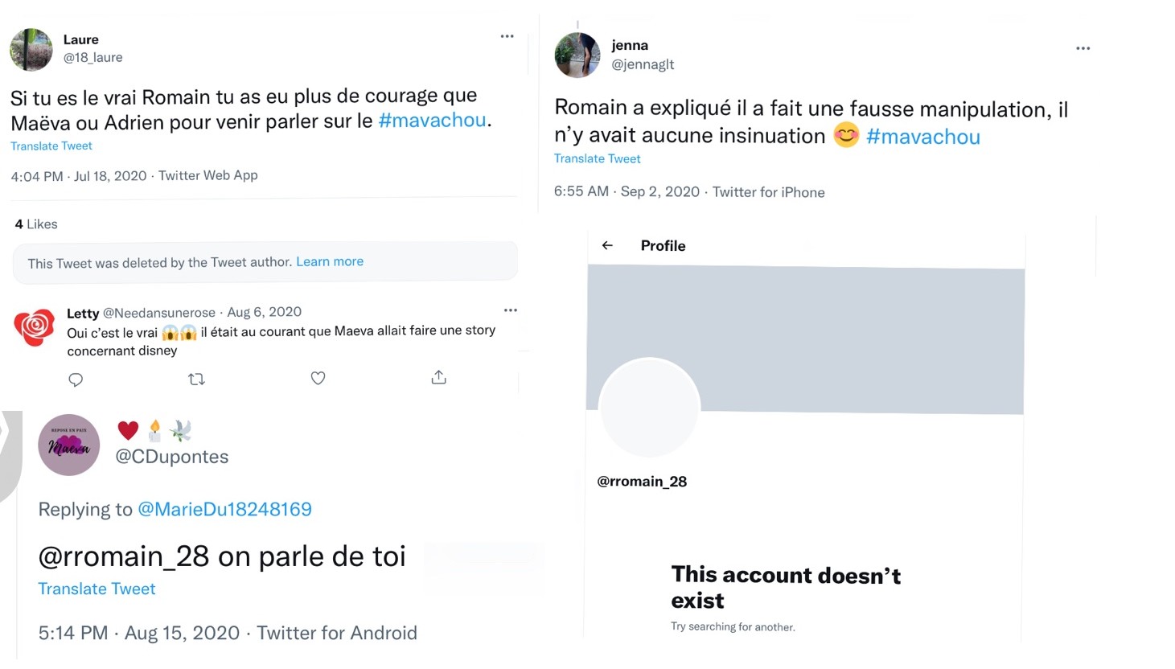Image resolution: width=1175 pixels, height=669 pixels.
Task: Open the more options menu on Letty's reply
Action: click(510, 310)
